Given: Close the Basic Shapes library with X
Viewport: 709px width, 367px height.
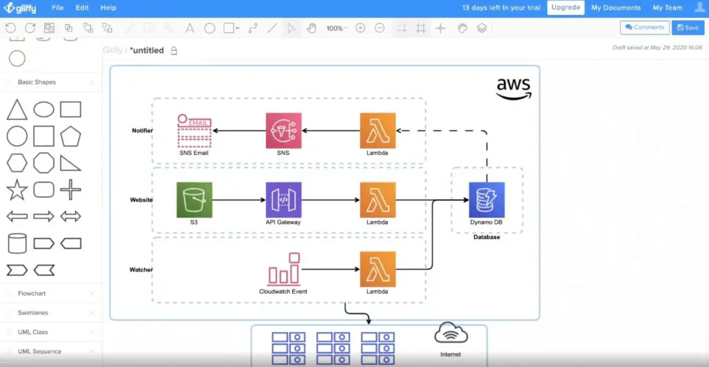Looking at the screenshot, I should tap(92, 82).
